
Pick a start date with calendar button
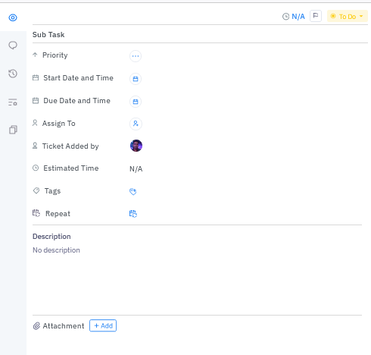[x=136, y=79]
